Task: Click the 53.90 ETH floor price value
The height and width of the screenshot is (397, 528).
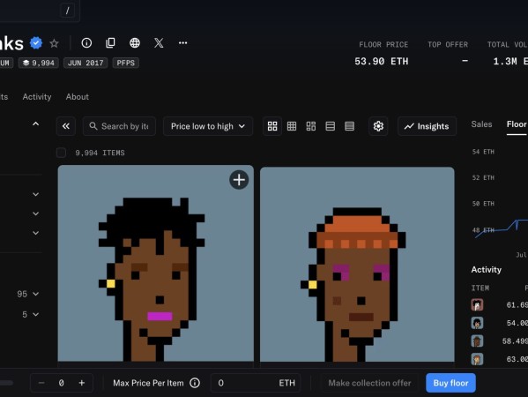Action: click(381, 62)
